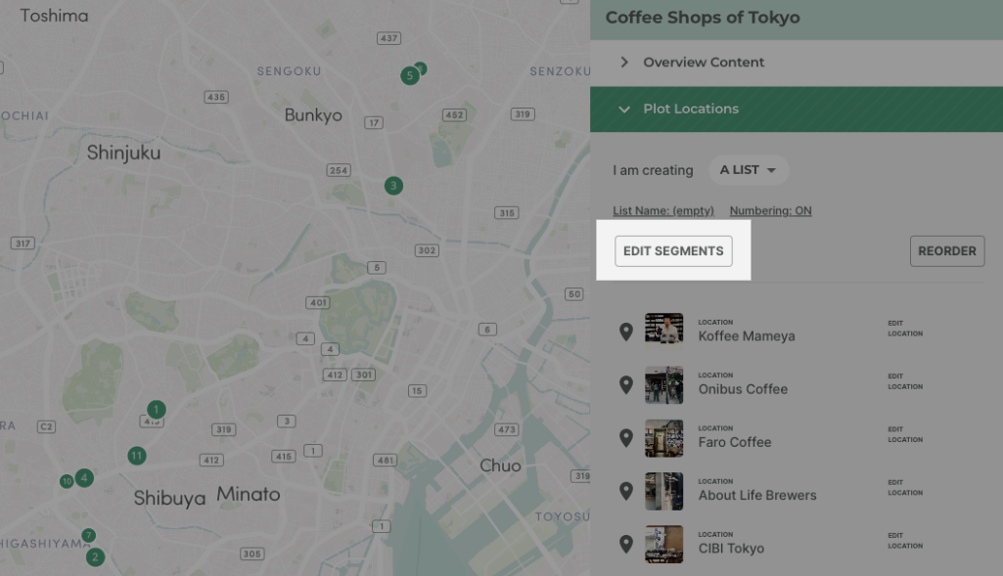The image size is (1003, 576).
Task: Open the A LIST dropdown
Action: point(748,170)
